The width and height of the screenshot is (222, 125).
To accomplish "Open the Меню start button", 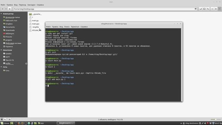I will pos(5,123).
